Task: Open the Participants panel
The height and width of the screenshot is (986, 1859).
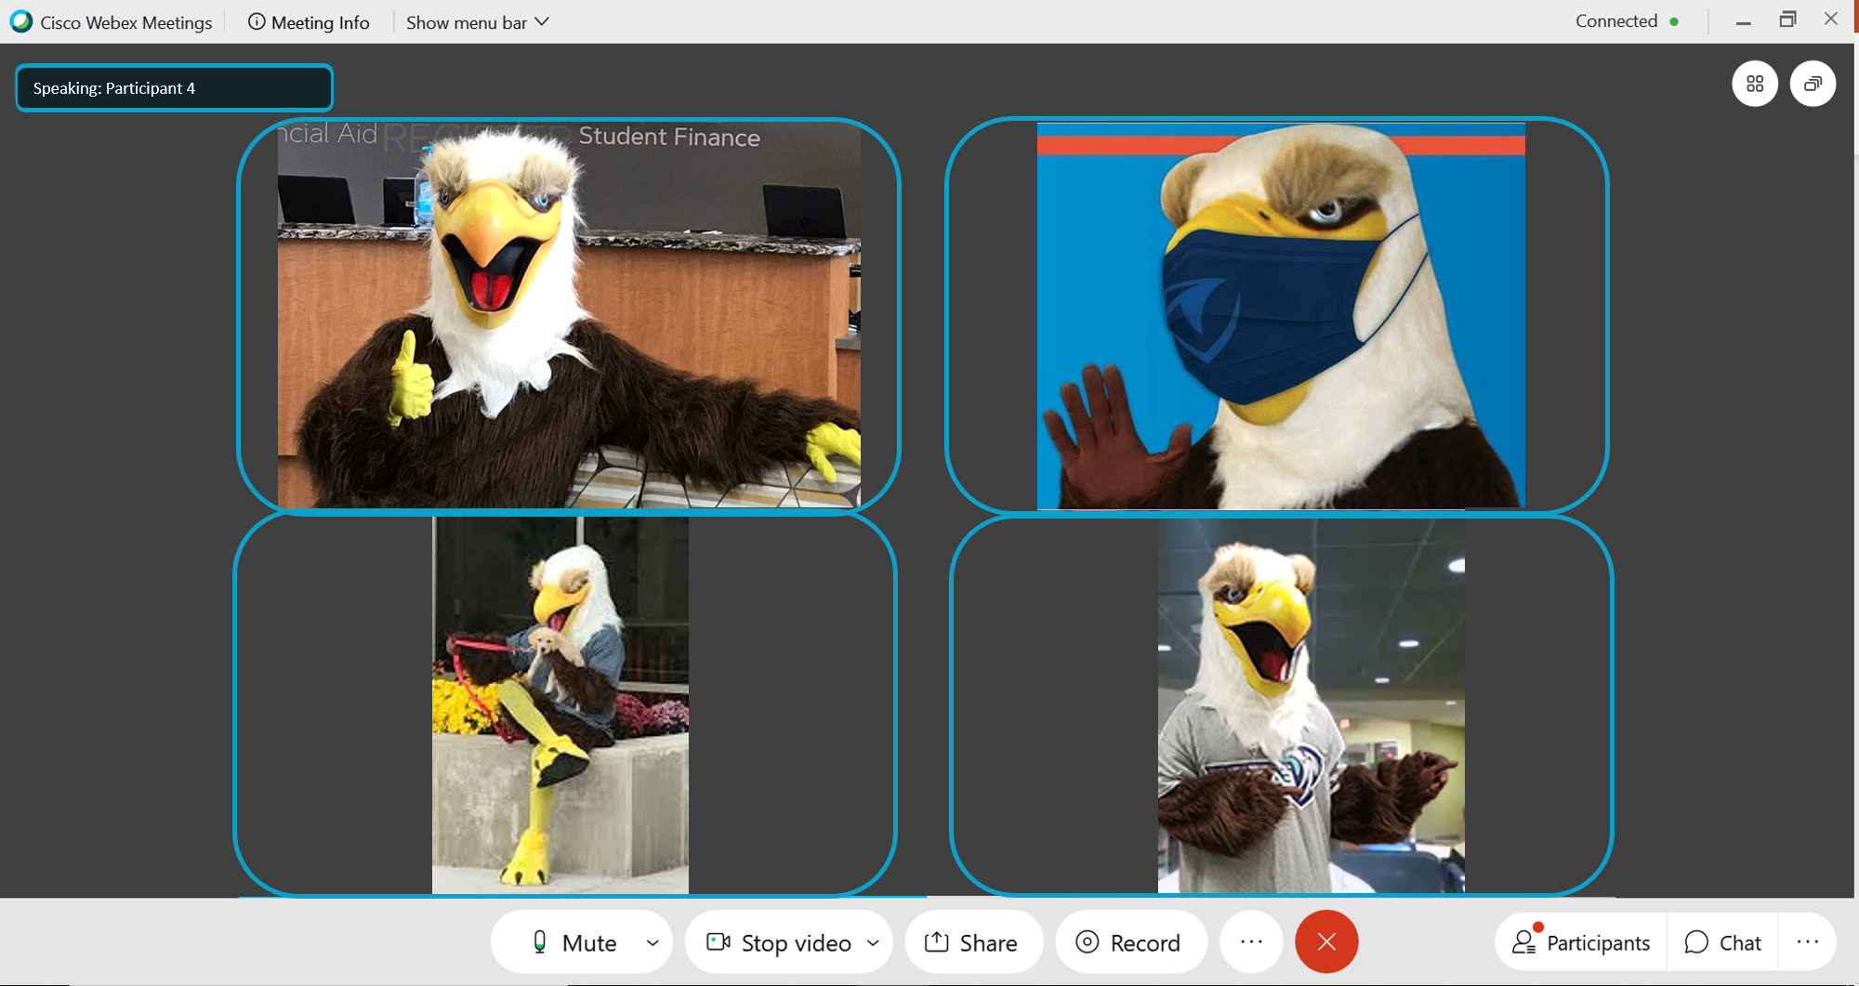Action: pos(1582,942)
